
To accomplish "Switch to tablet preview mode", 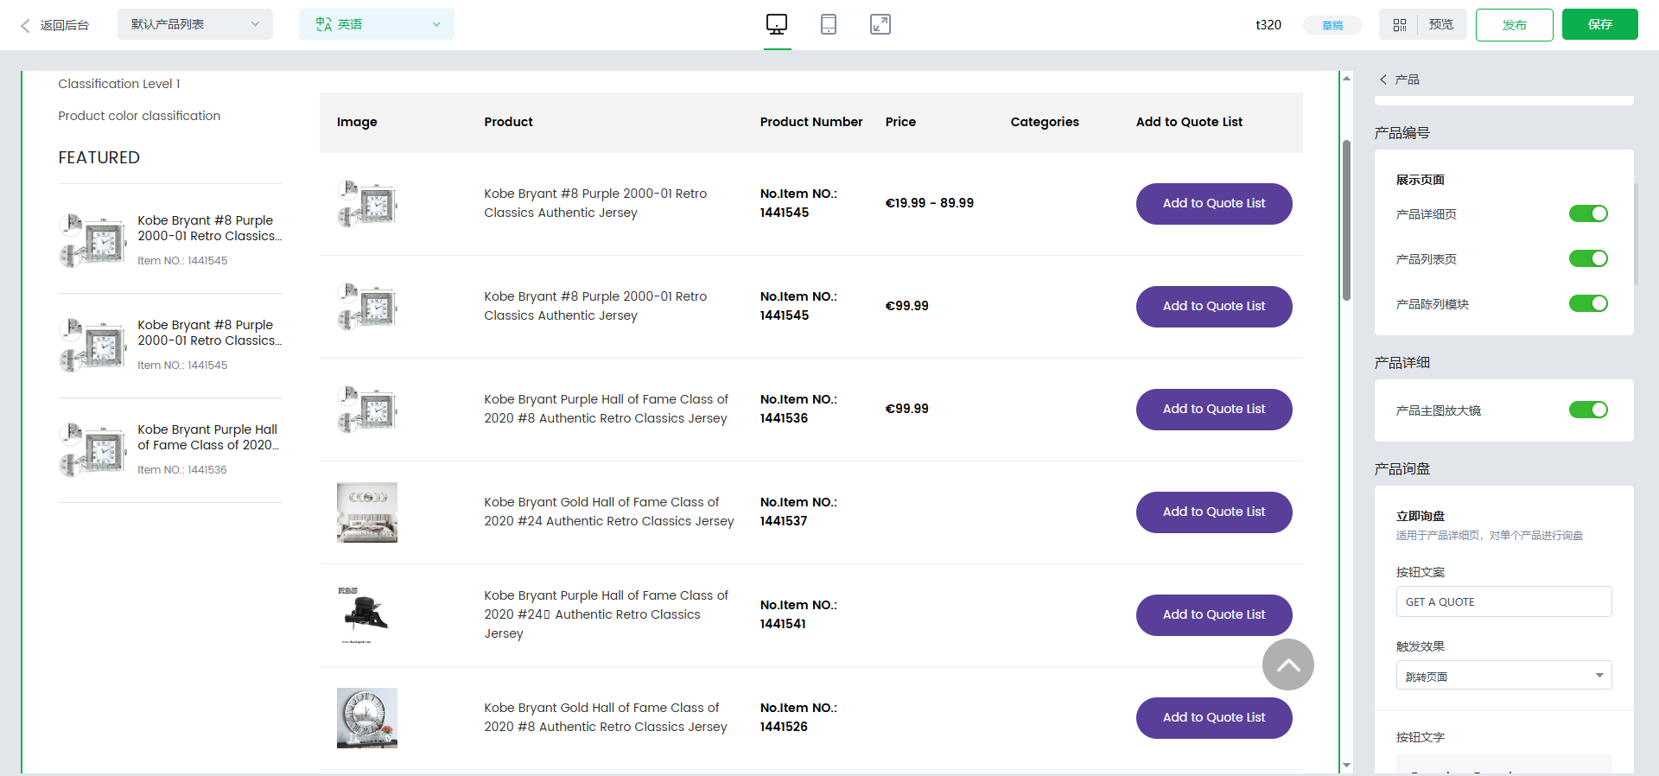I will point(828,24).
